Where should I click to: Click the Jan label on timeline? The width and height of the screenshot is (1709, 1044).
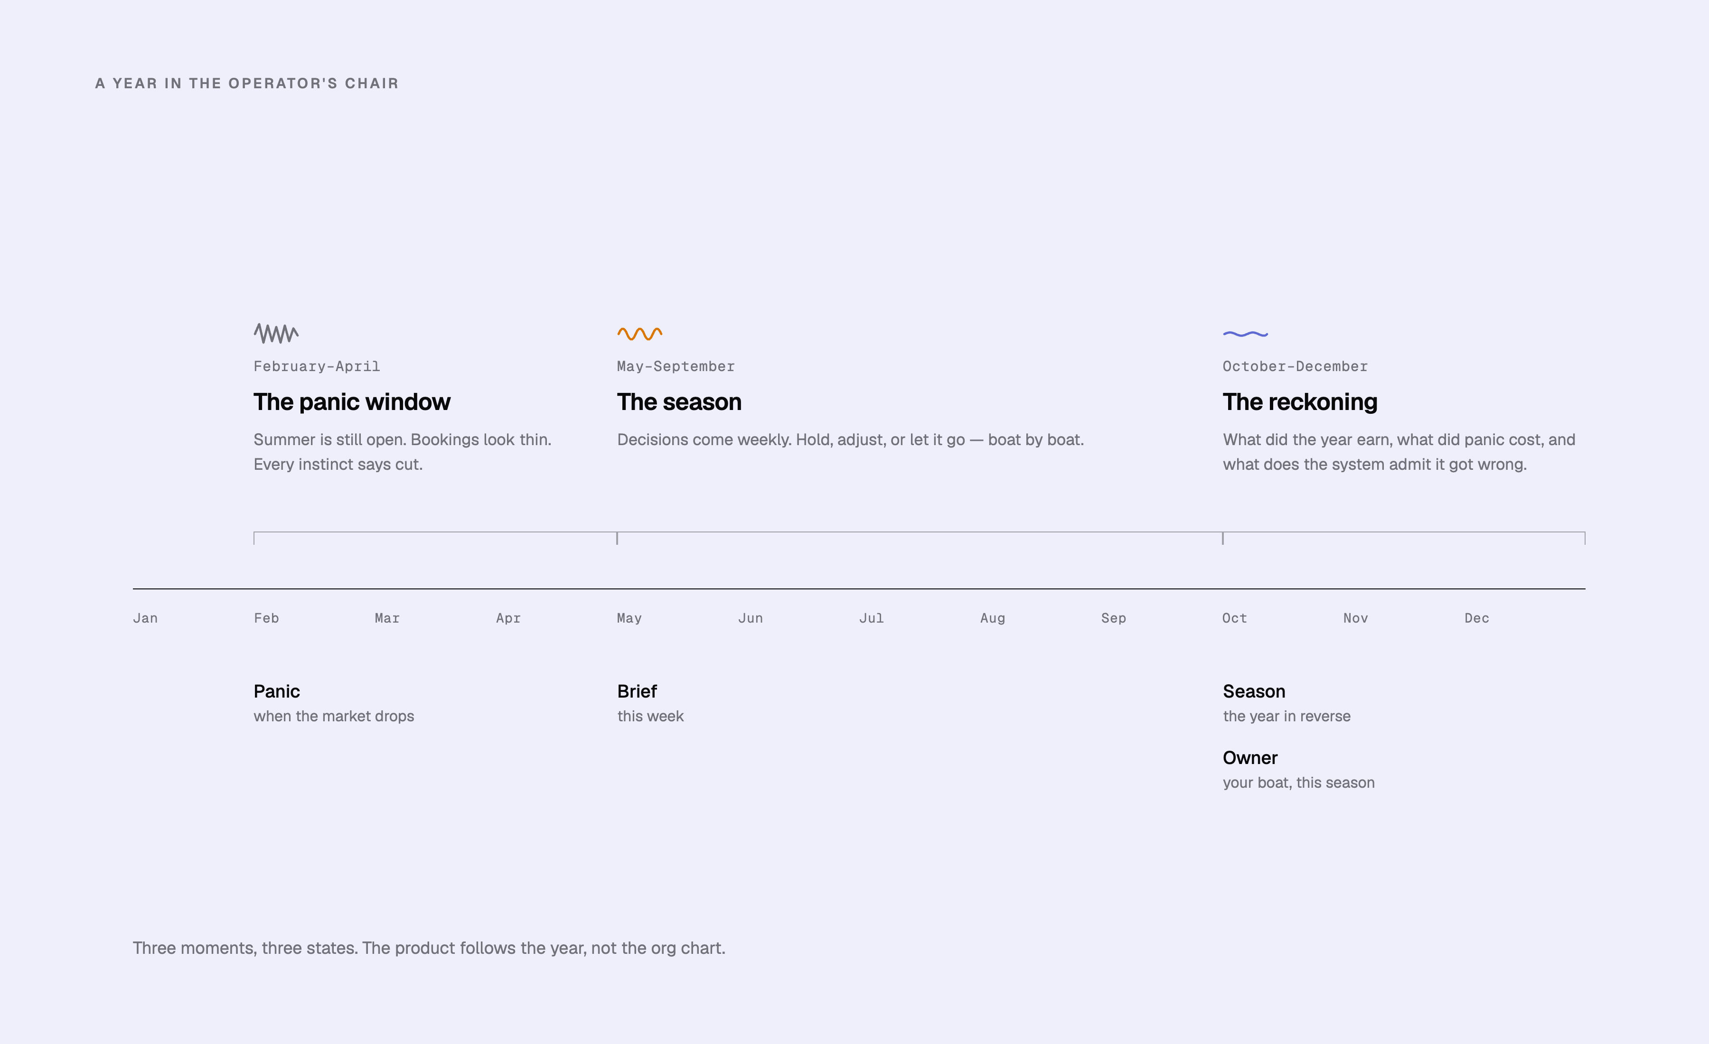(x=145, y=618)
